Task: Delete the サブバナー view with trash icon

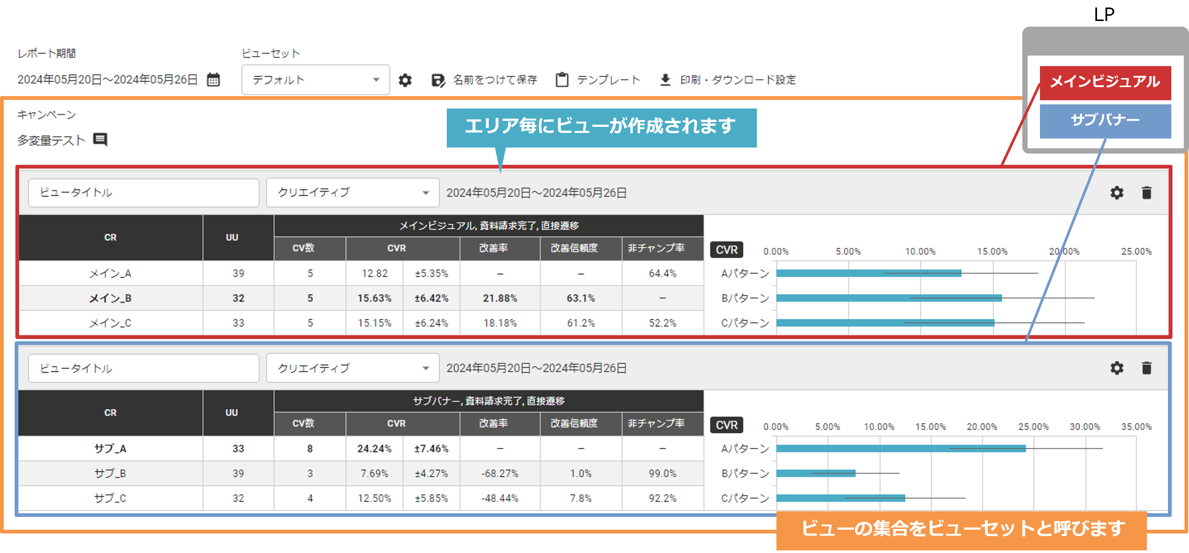Action: 1147,368
